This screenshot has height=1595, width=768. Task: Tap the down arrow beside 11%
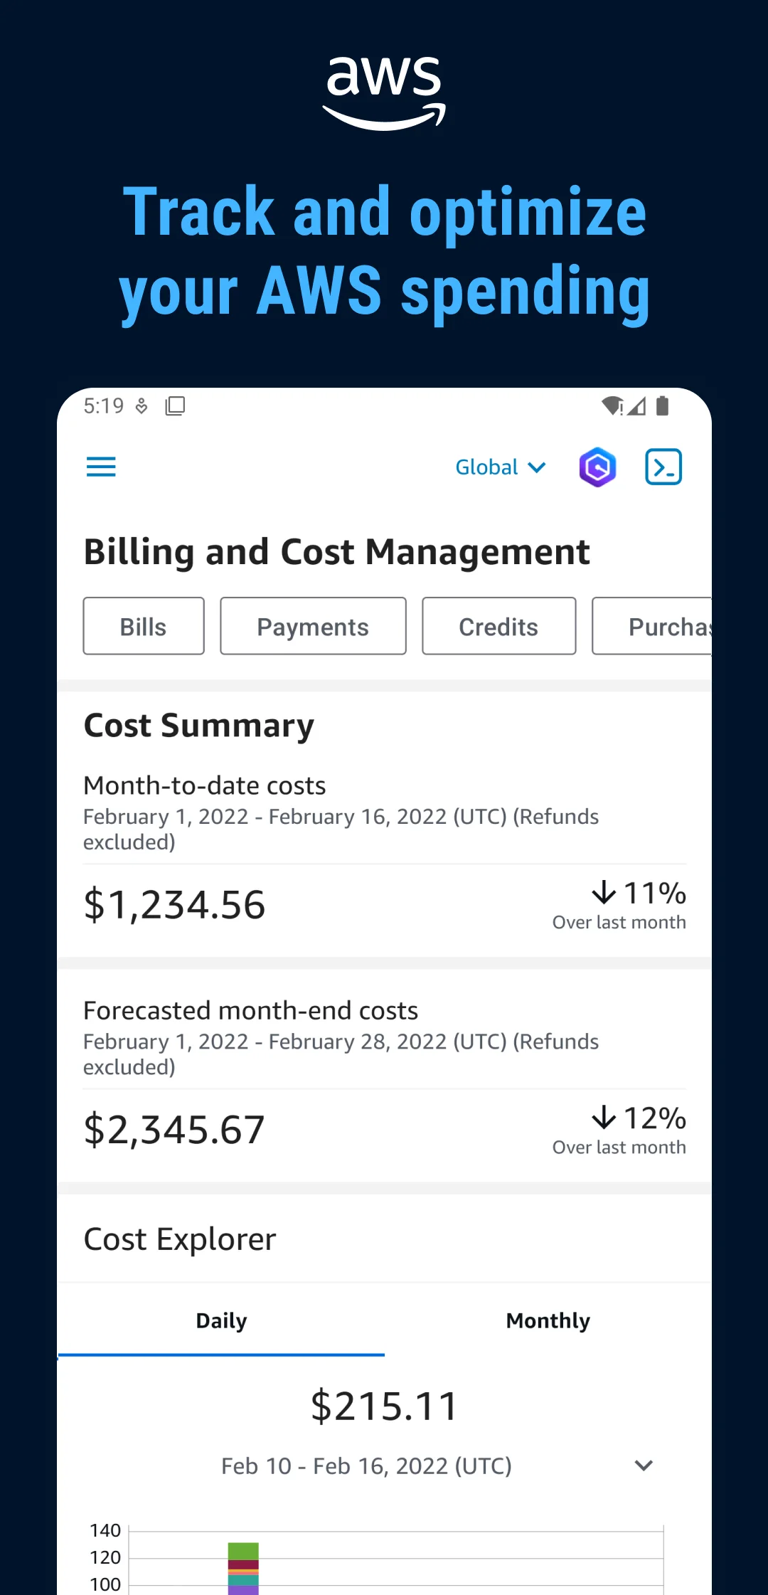click(x=604, y=892)
